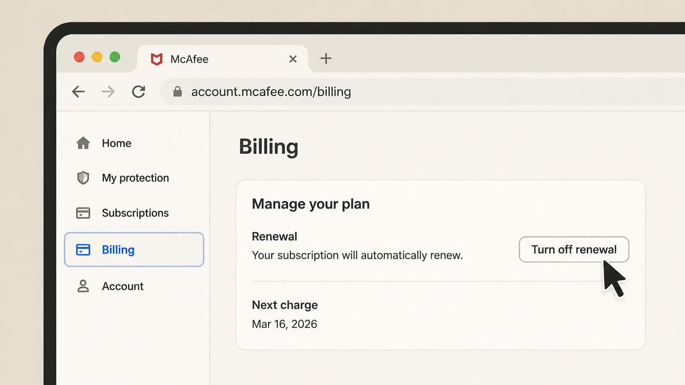Image resolution: width=685 pixels, height=385 pixels.
Task: Close the McAfee tab
Action: coord(293,59)
